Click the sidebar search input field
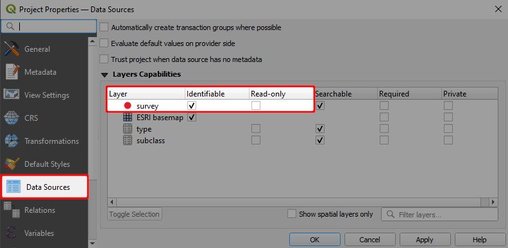The width and height of the screenshot is (508, 248). (x=49, y=26)
